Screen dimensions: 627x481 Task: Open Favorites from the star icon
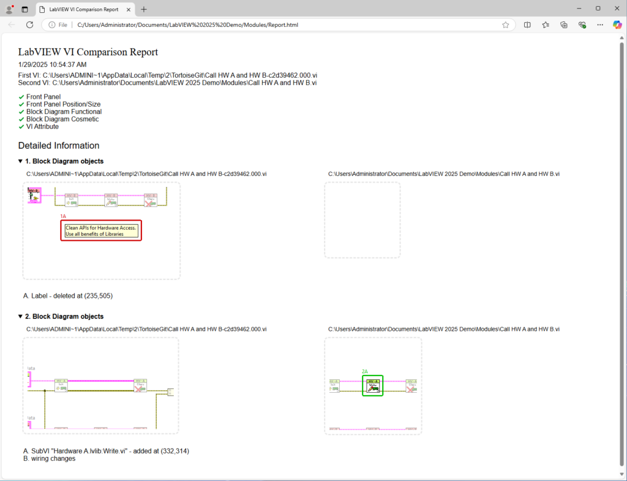[545, 25]
